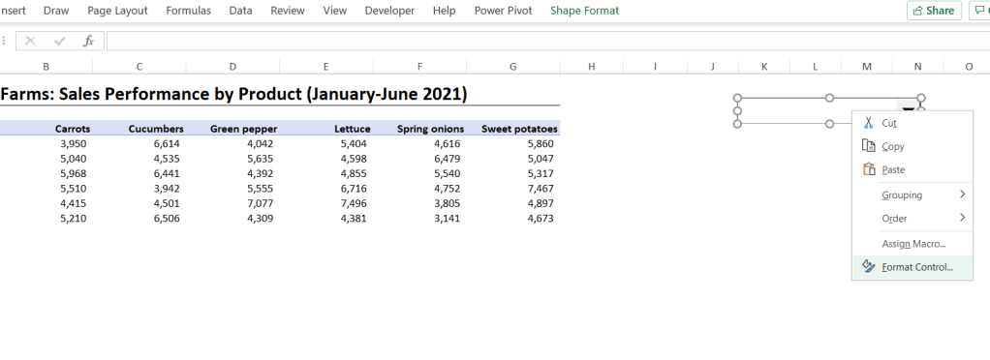Viewport: 990px width, 360px height.
Task: Open the Page Layout tab
Action: pyautogui.click(x=117, y=11)
